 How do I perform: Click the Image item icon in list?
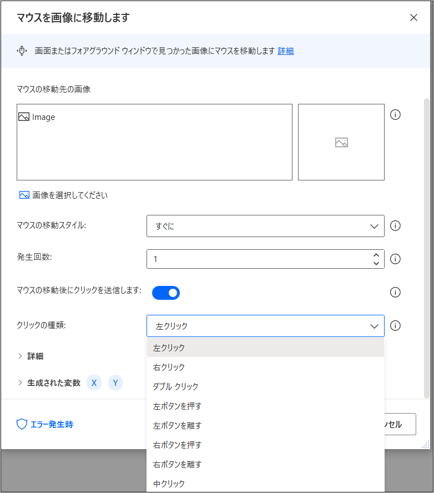[x=24, y=117]
